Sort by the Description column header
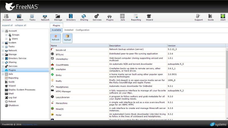228x128 pixels. (138, 46)
